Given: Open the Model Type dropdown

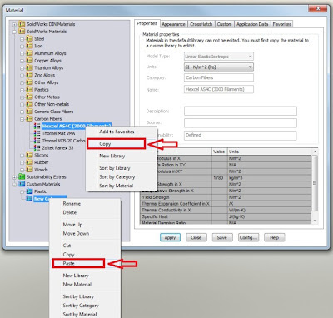Looking at the screenshot, I should (219, 57).
